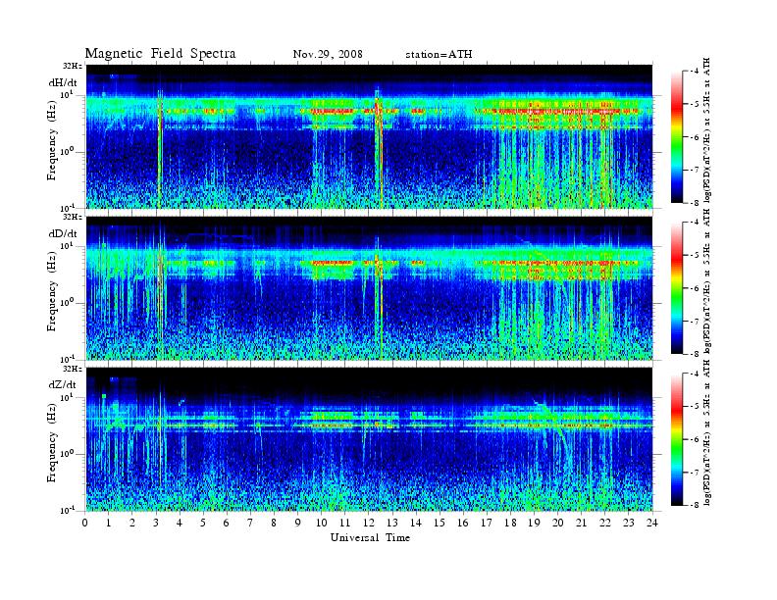Click the color scale bar beside the dZ/dt panel

[676, 439]
